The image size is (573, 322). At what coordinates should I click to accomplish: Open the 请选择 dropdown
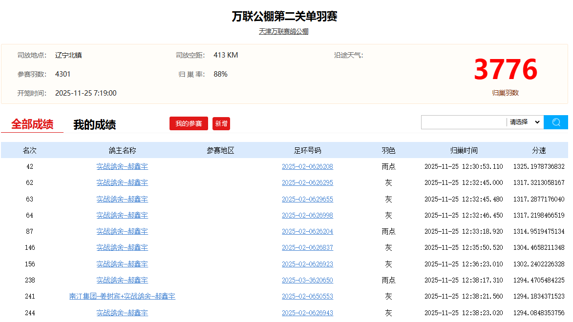point(525,122)
